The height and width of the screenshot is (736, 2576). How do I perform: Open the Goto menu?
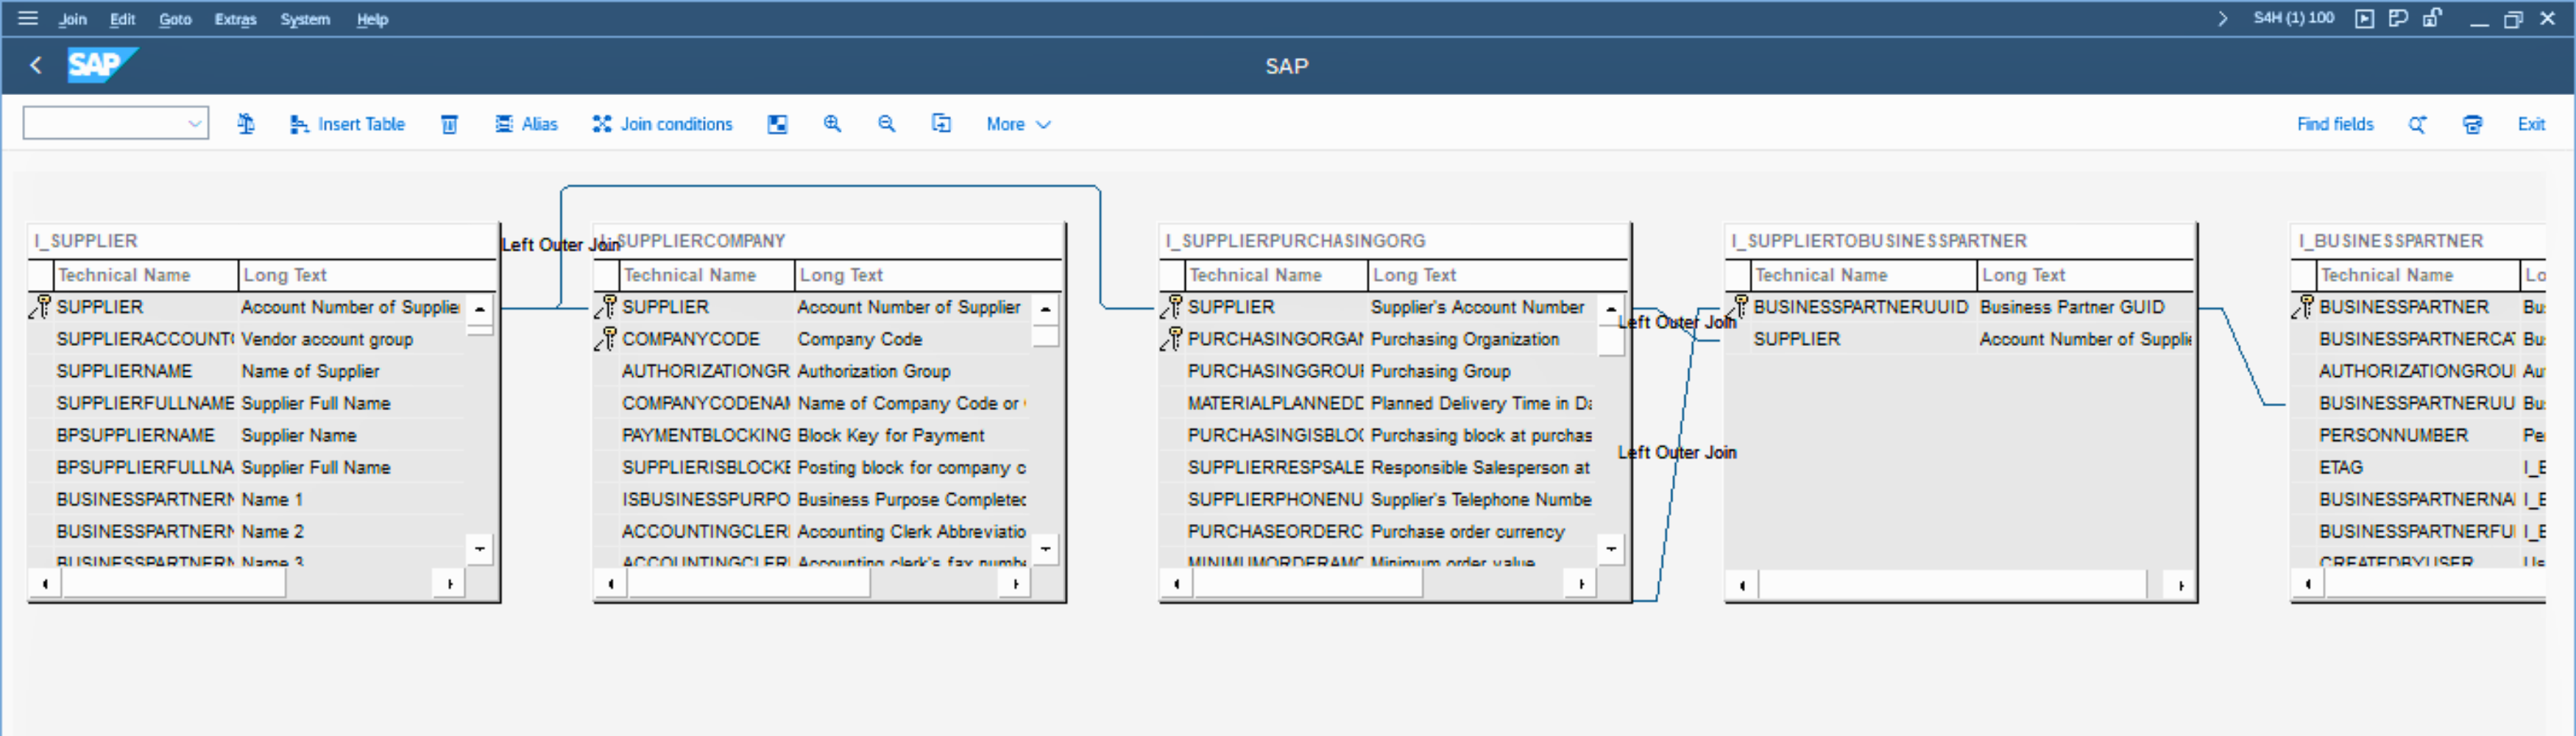(175, 19)
